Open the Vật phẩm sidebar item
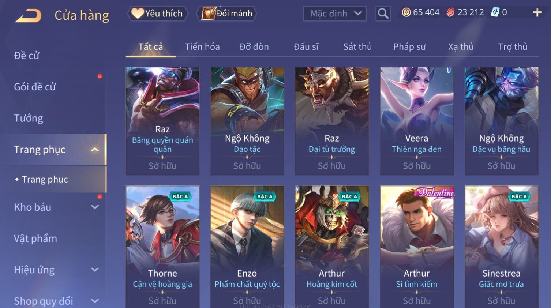Image resolution: width=551 pixels, height=308 pixels. pyautogui.click(x=35, y=238)
